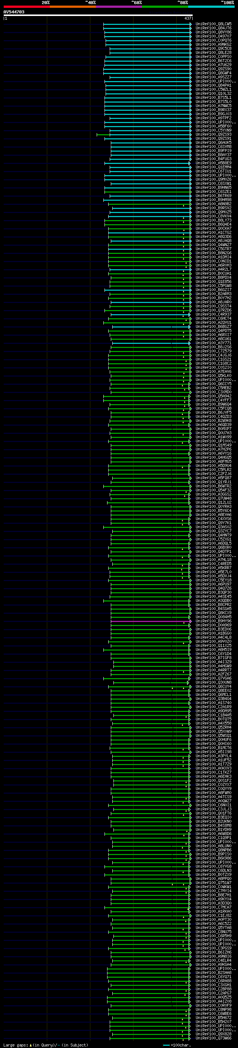Select hit UniRef100_C5WZL1

coord(213,90)
